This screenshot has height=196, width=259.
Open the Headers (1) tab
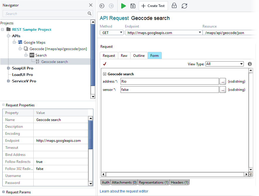pos(180,183)
